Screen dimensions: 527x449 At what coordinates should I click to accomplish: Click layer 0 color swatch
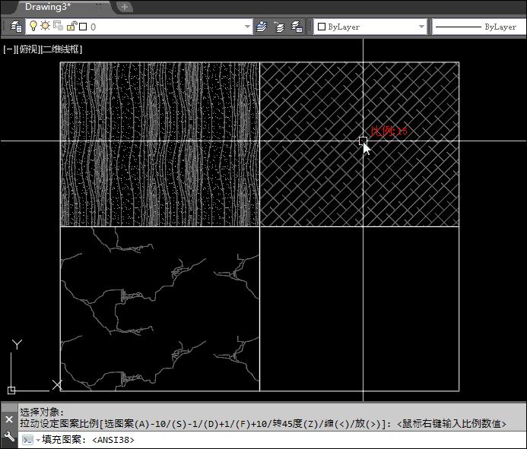point(82,27)
